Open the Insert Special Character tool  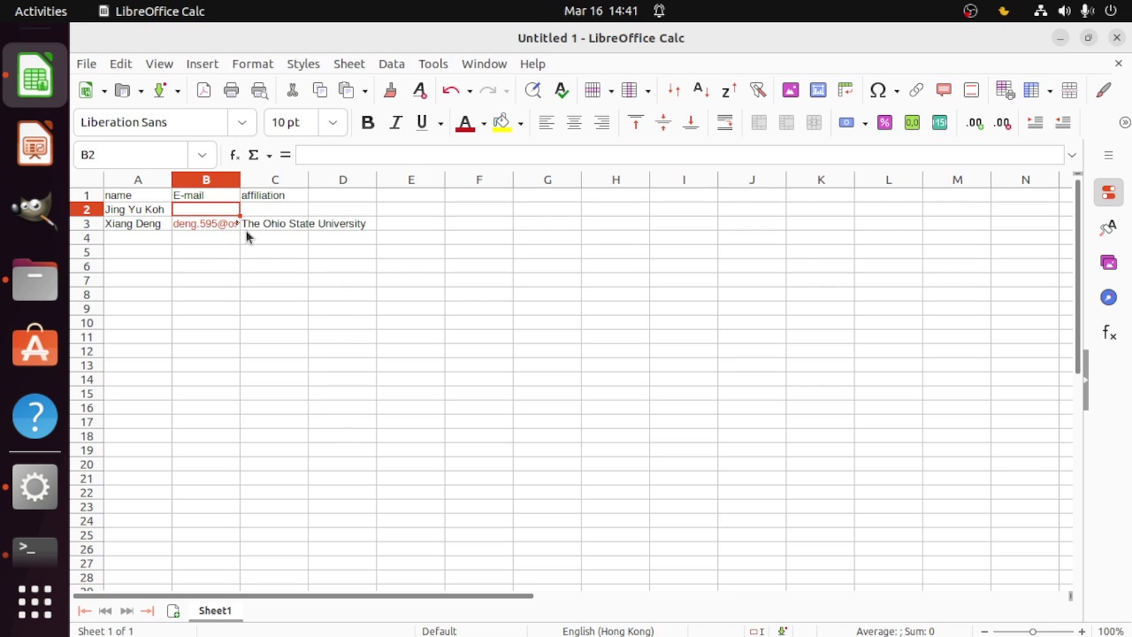(x=878, y=90)
